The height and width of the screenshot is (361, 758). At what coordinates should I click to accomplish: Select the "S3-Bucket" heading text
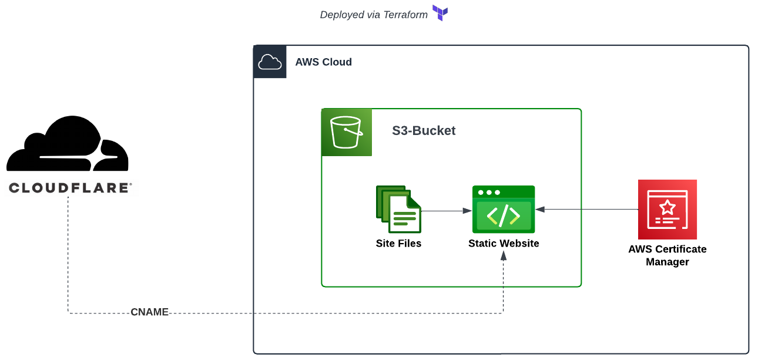(x=424, y=130)
